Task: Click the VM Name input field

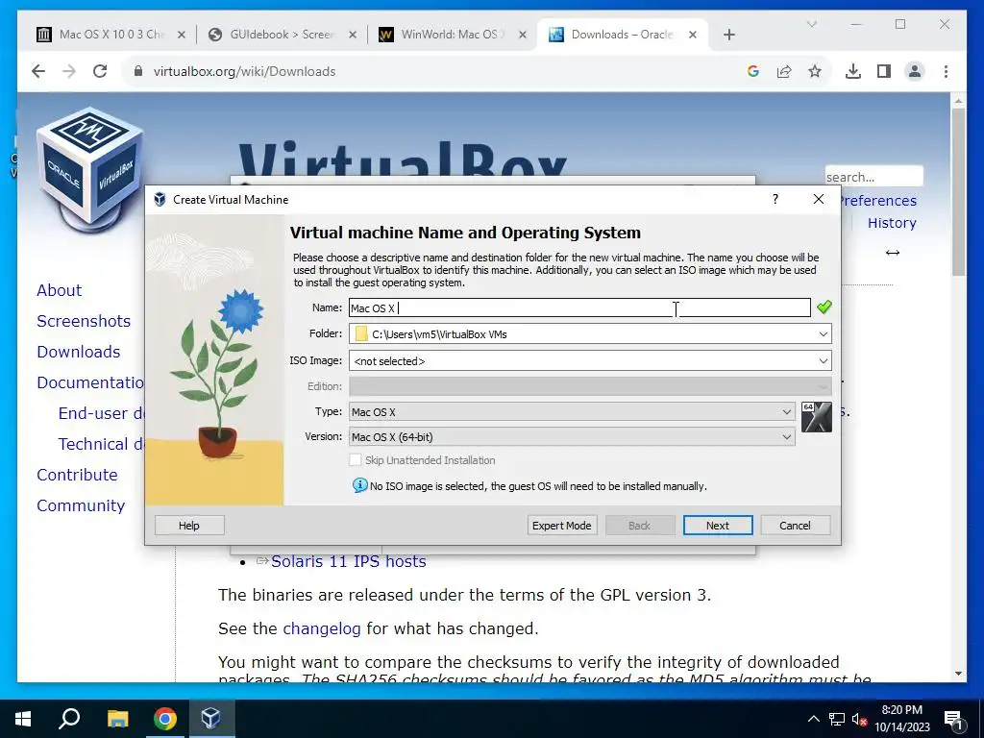Action: click(x=579, y=307)
